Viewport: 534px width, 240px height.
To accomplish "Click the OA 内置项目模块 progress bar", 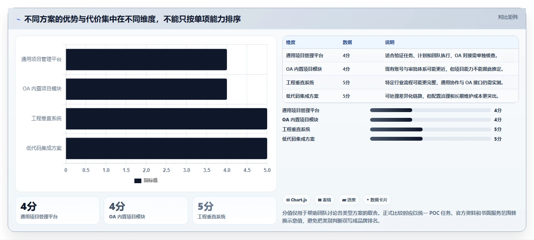I will tap(430, 120).
